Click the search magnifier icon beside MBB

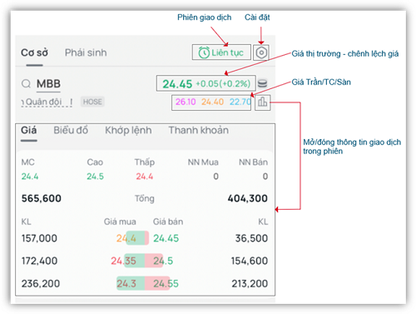tap(26, 83)
